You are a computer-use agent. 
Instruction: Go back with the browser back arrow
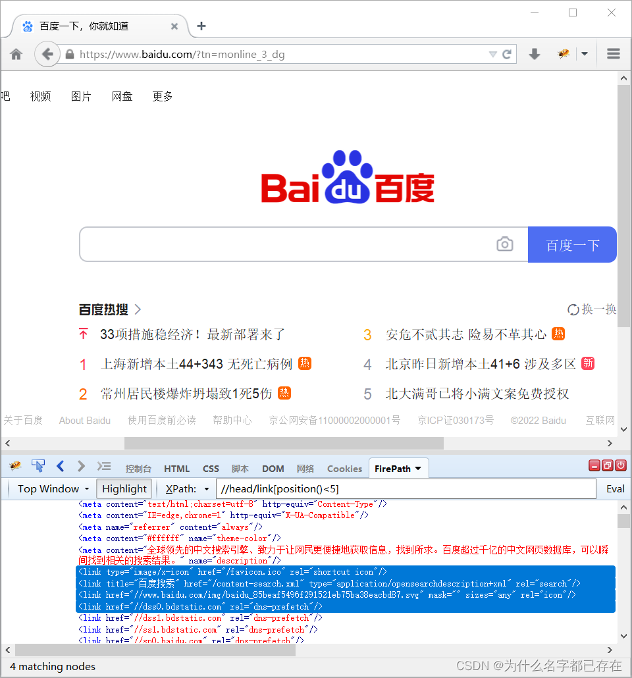click(47, 54)
